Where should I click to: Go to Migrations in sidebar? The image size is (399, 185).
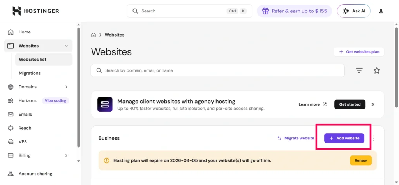[x=30, y=73]
